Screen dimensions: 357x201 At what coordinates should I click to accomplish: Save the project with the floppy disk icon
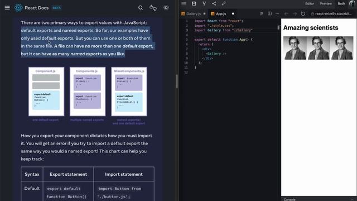pos(194,3)
